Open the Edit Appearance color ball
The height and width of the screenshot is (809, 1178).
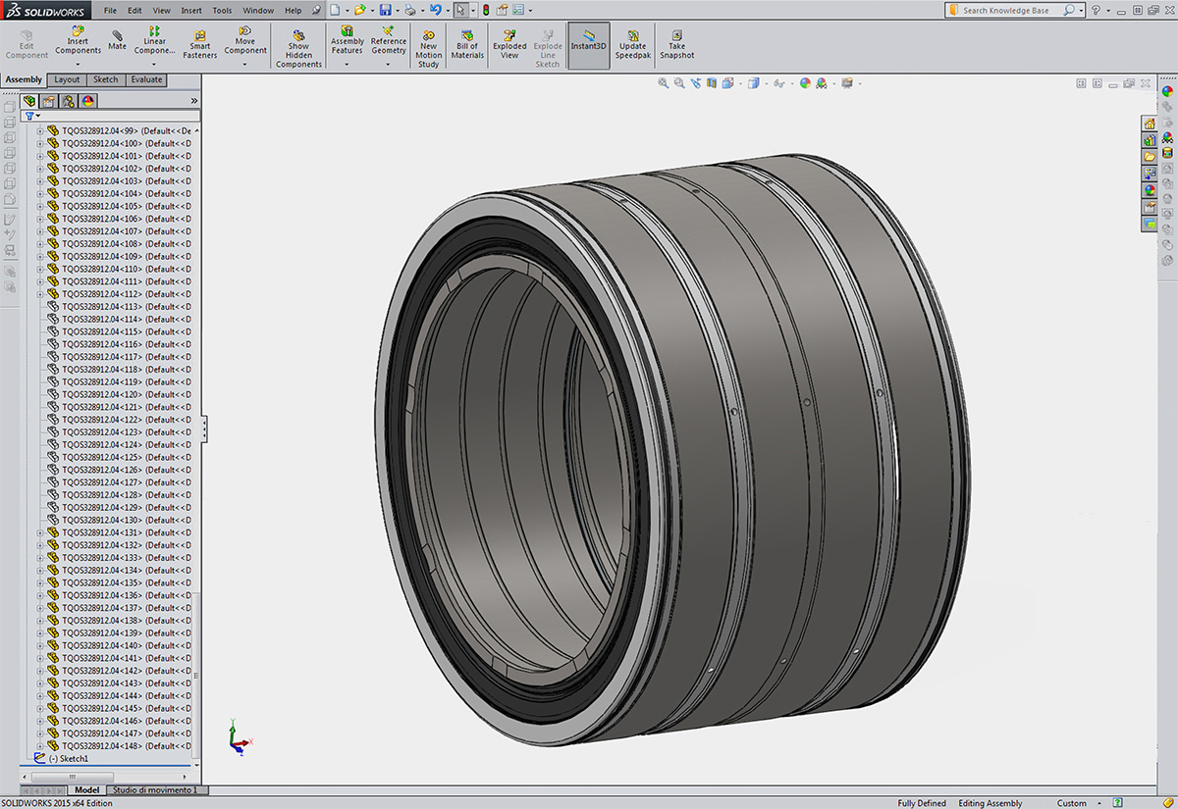[x=805, y=84]
